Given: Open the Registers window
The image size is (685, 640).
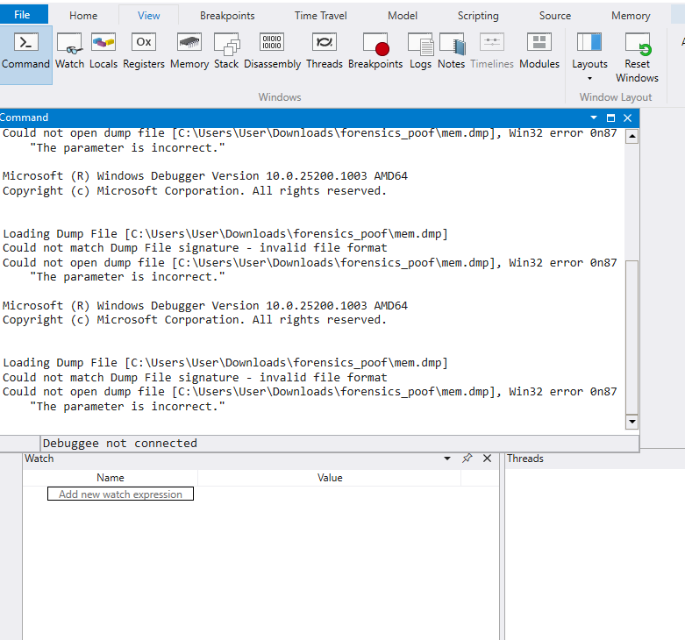Looking at the screenshot, I should pos(144,52).
